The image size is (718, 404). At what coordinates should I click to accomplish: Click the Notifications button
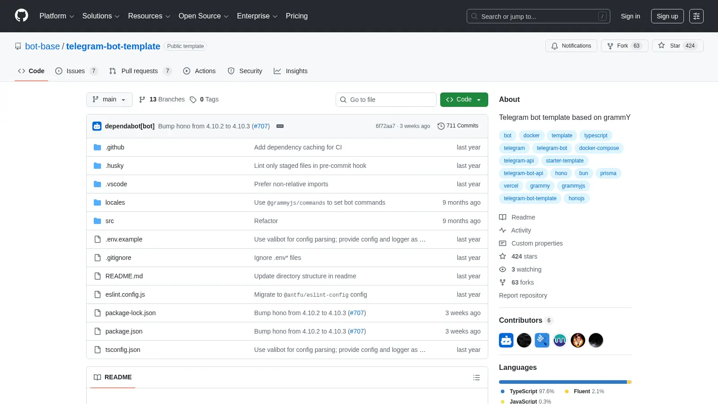coord(571,46)
